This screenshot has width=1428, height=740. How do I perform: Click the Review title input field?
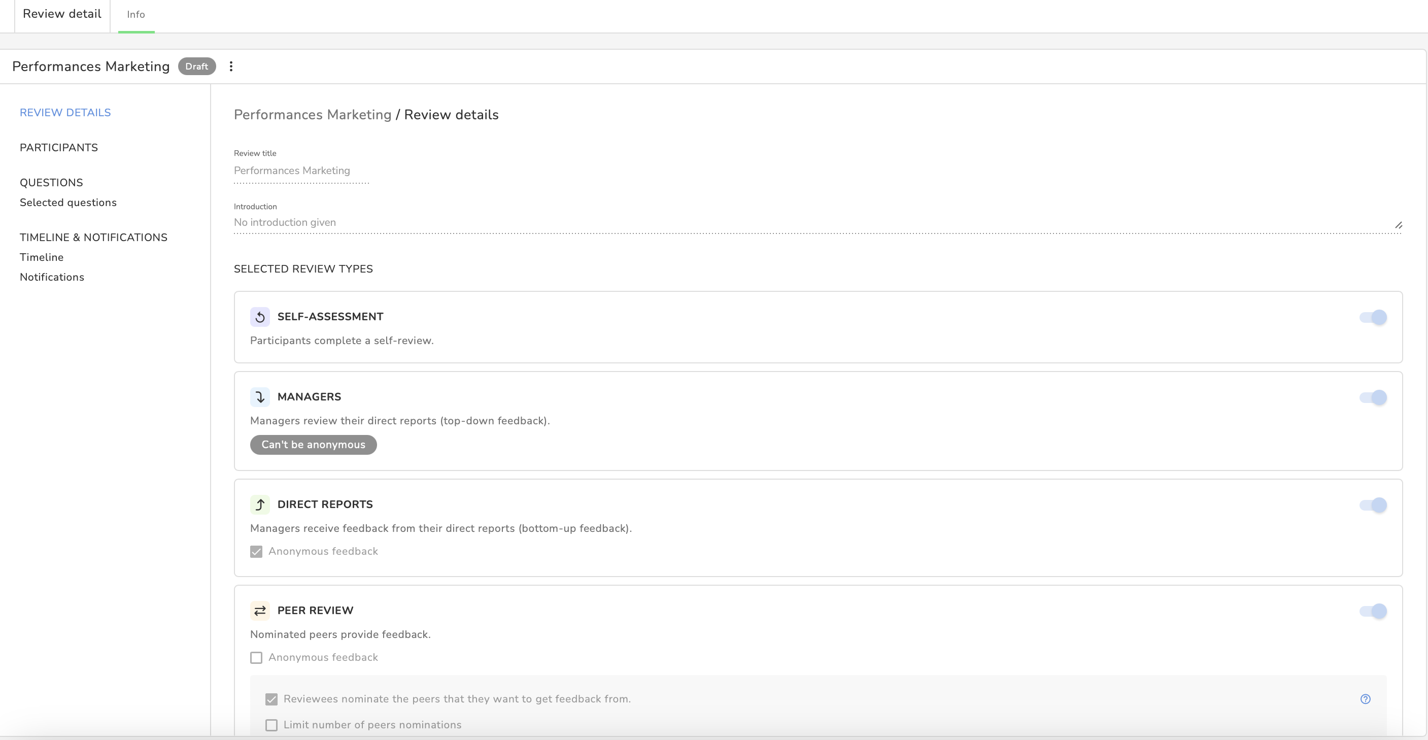click(x=301, y=171)
